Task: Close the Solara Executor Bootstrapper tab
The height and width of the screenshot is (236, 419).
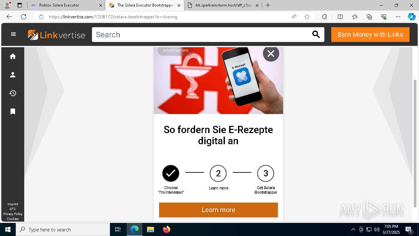Action: 179,5
